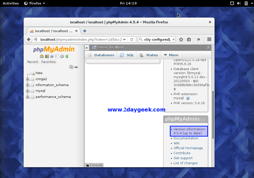Screen dimensions: 254x178
Task: Click the URL address field
Action: pos(81,39)
